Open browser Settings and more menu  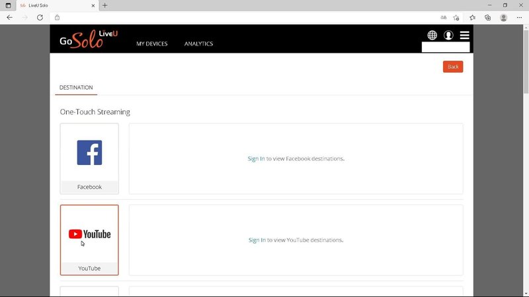point(519,18)
